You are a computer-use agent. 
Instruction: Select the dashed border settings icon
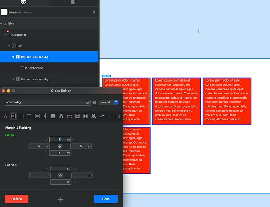(21, 116)
